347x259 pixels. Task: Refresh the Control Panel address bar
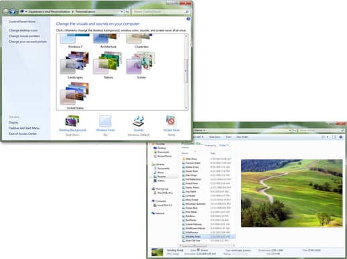[127, 11]
